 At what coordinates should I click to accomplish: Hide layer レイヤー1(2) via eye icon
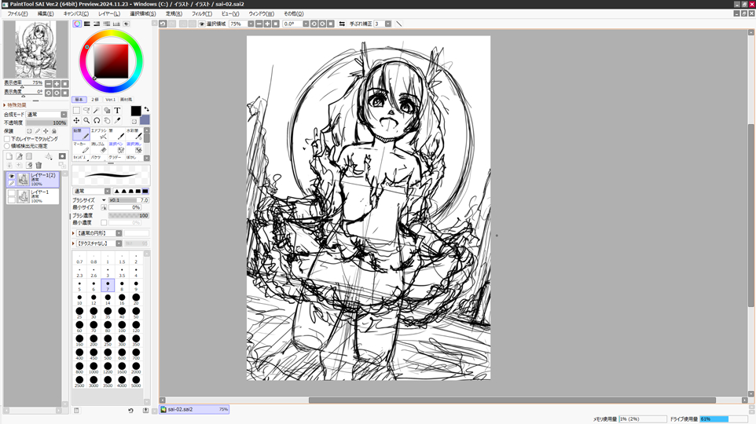pyautogui.click(x=12, y=177)
